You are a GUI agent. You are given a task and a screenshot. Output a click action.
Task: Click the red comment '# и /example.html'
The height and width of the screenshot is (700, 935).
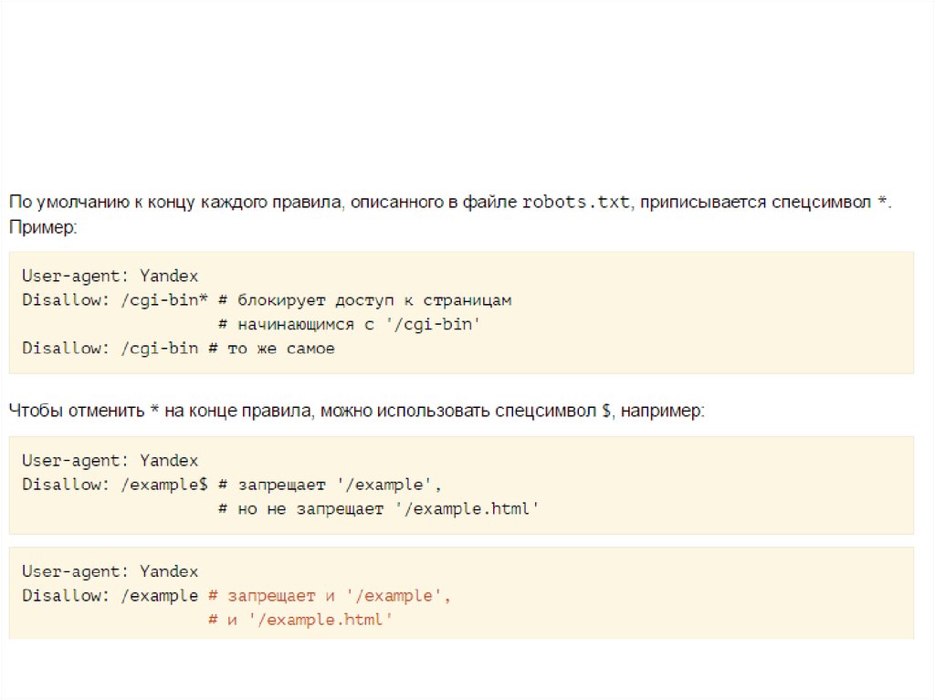[x=300, y=621]
